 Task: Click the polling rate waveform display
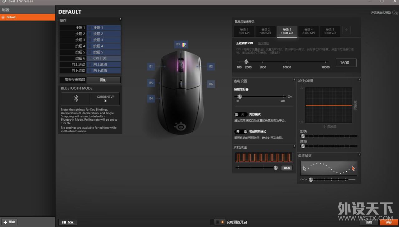(x=264, y=157)
